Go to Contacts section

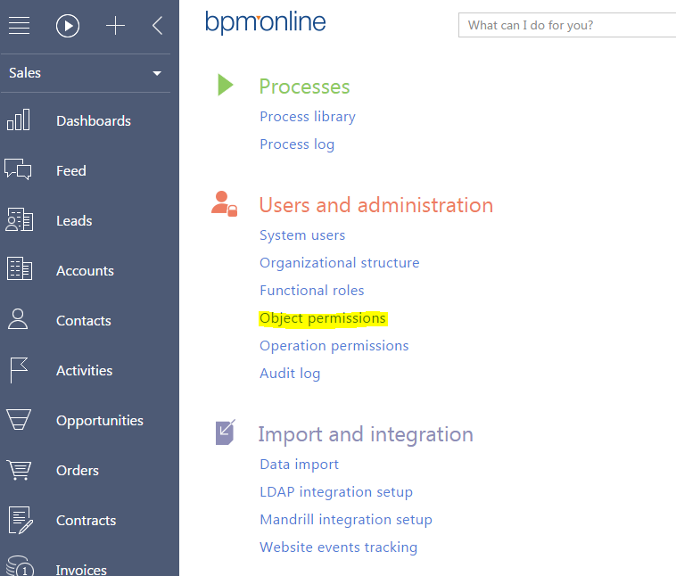click(x=83, y=320)
